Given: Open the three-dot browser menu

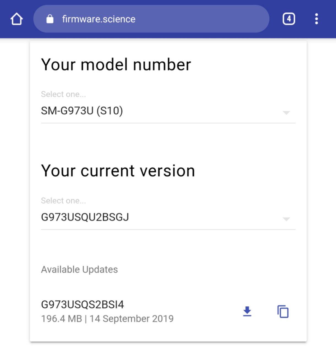Looking at the screenshot, I should pyautogui.click(x=316, y=19).
